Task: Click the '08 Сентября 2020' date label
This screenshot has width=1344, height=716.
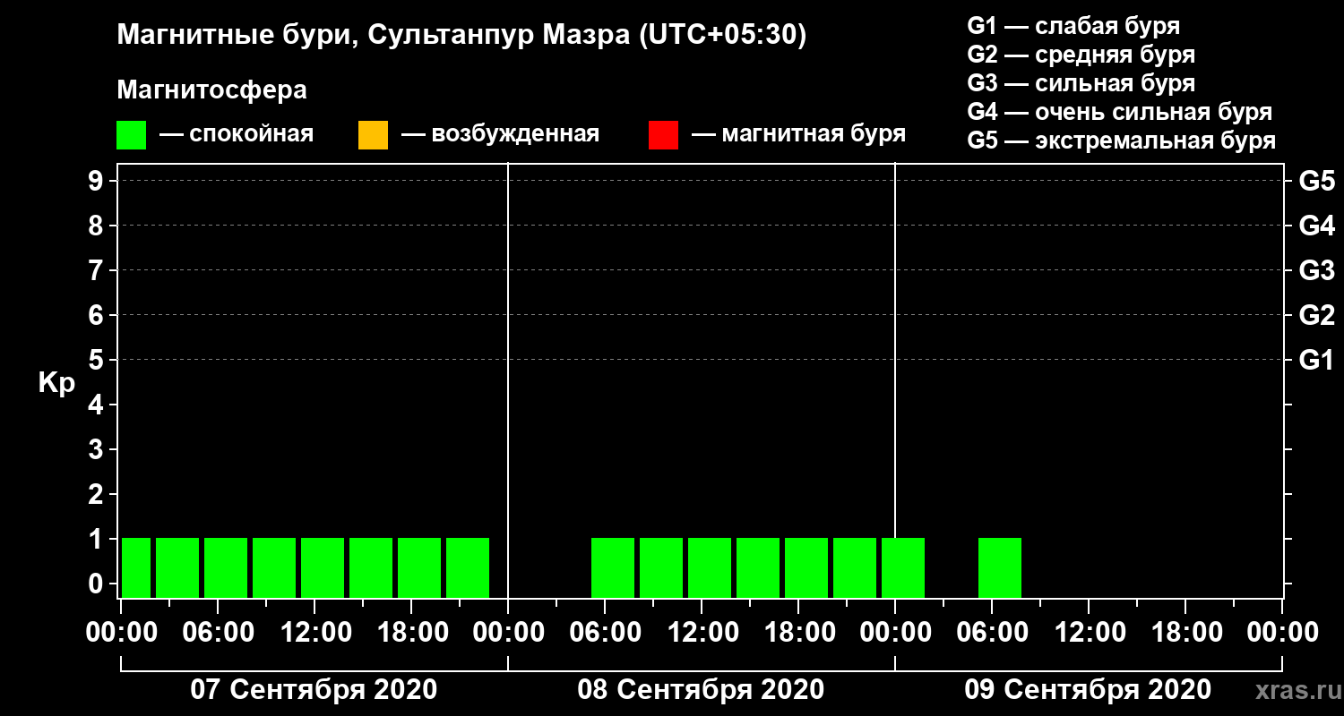Action: tap(701, 690)
